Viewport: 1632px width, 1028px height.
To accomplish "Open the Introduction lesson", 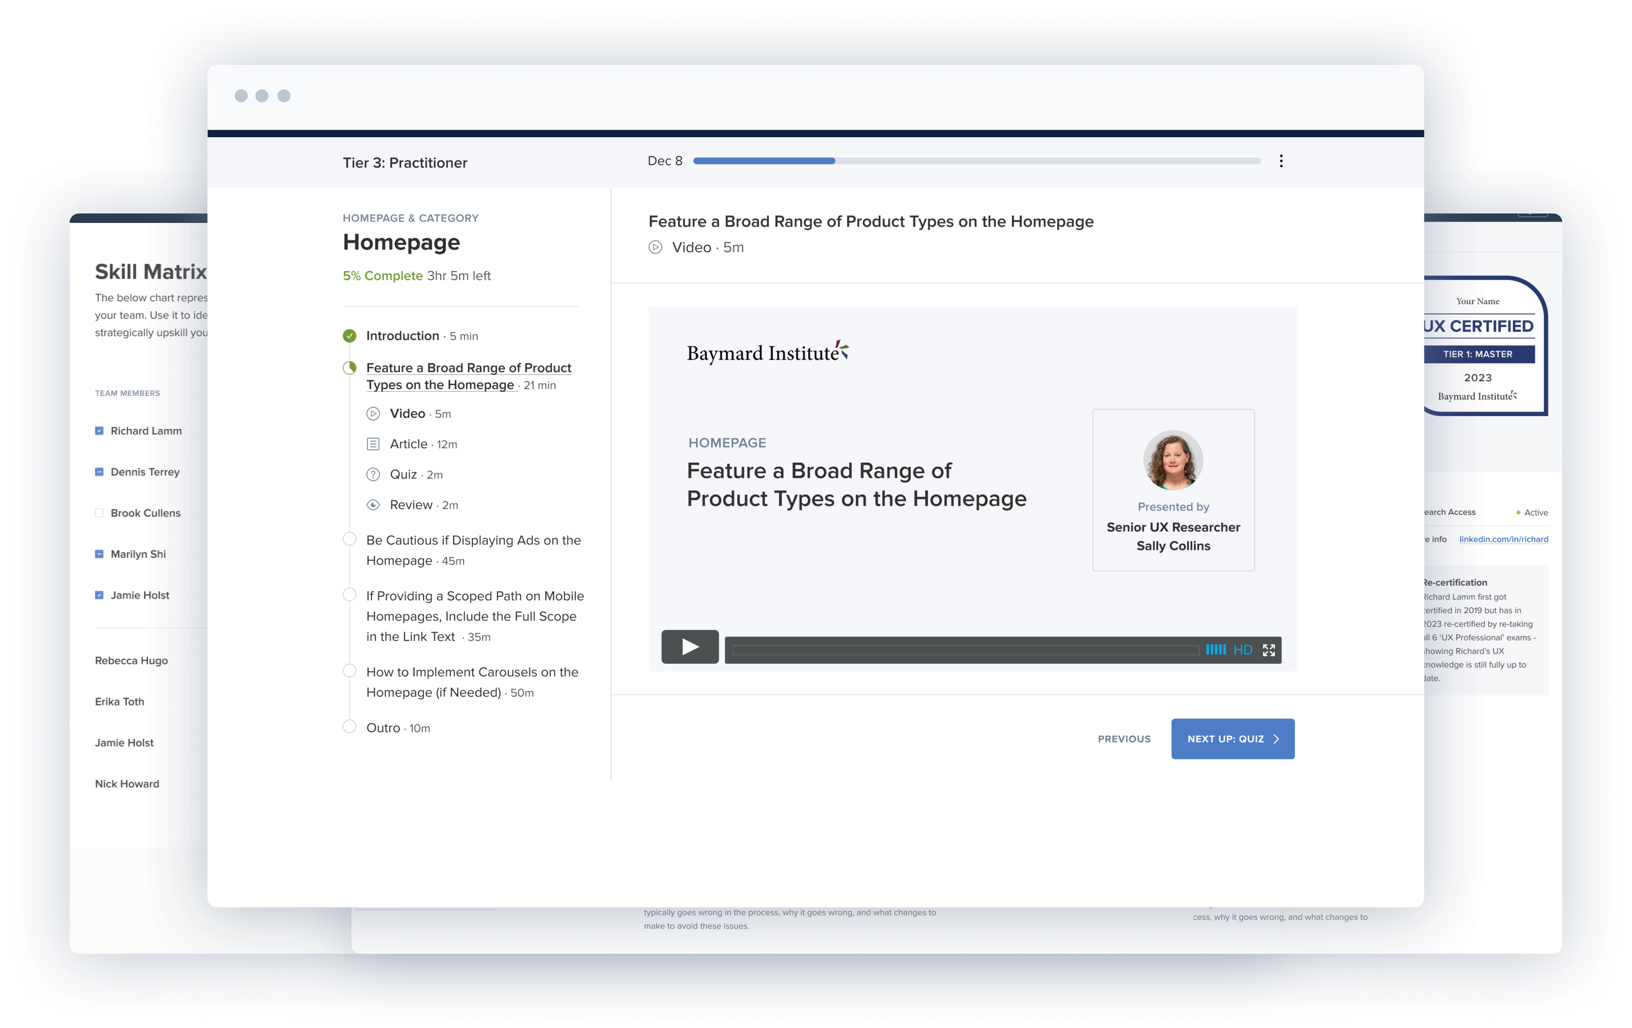I will click(x=402, y=336).
